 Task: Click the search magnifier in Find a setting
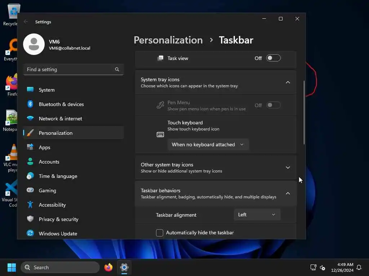pyautogui.click(x=117, y=69)
